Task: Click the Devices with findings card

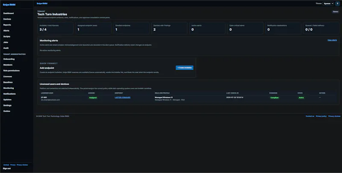Action: [169, 28]
